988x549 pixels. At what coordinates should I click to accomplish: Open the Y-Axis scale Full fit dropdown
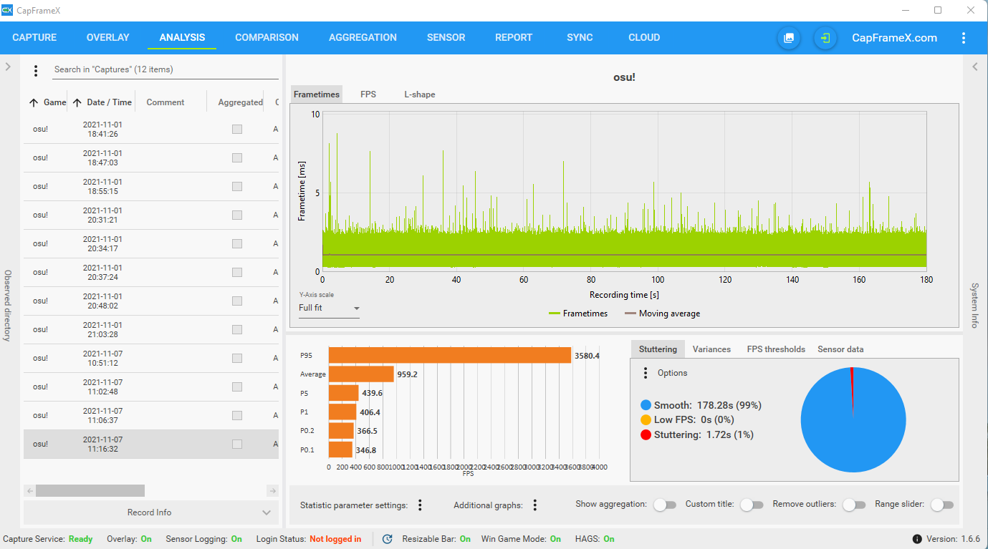click(x=330, y=308)
